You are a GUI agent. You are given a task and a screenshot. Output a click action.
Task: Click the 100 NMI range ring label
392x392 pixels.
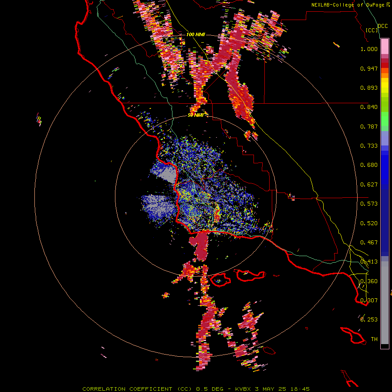tap(196, 34)
